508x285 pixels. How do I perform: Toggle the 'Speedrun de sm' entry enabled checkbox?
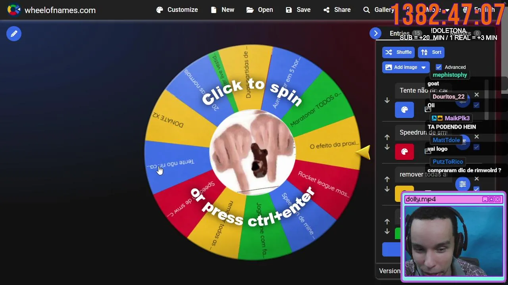(477, 147)
